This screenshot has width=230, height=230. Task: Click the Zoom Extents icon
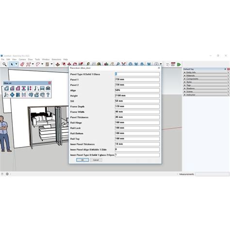124,64
